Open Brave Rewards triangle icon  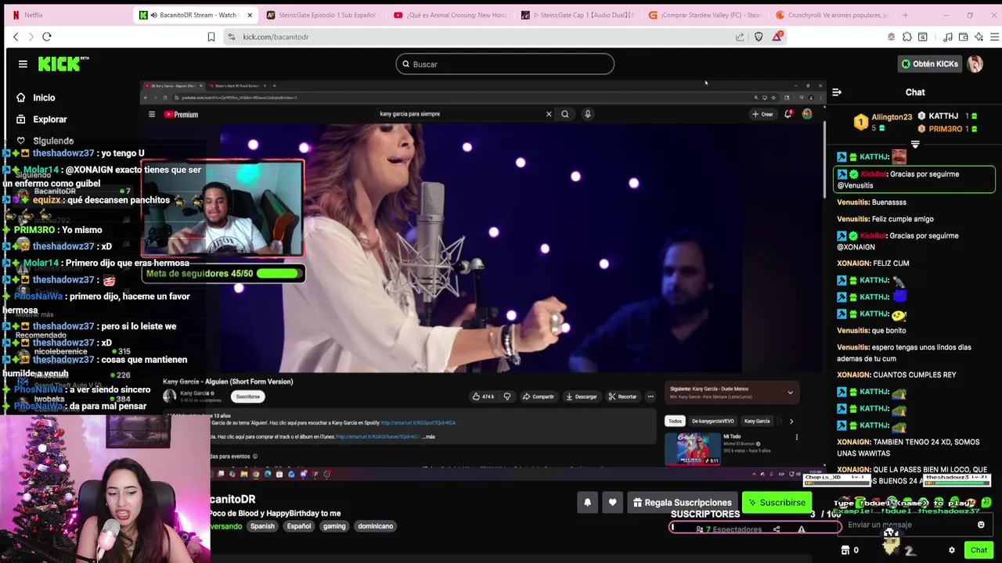(777, 36)
